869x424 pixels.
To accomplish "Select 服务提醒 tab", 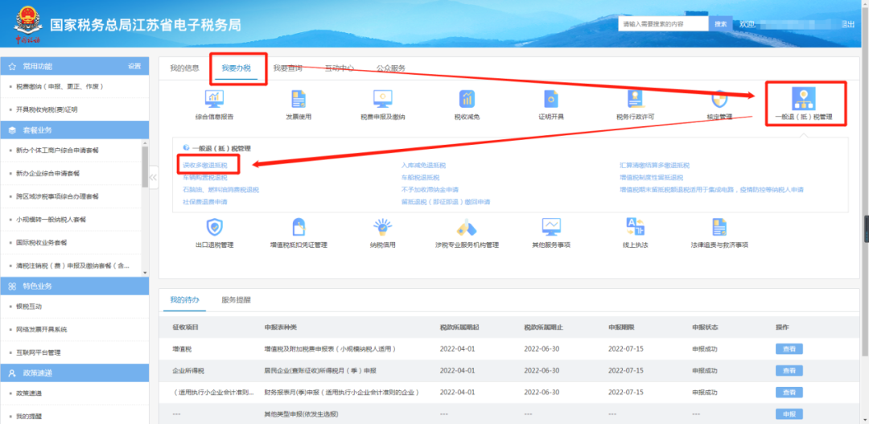I will click(236, 300).
